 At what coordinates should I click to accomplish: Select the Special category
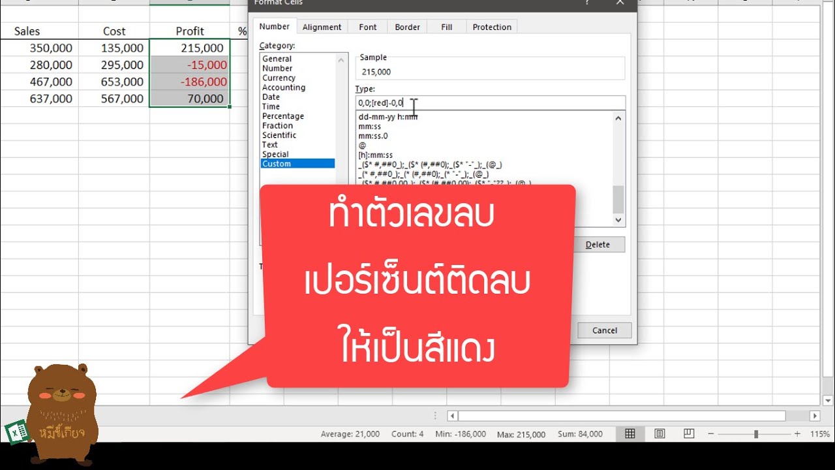click(x=275, y=154)
